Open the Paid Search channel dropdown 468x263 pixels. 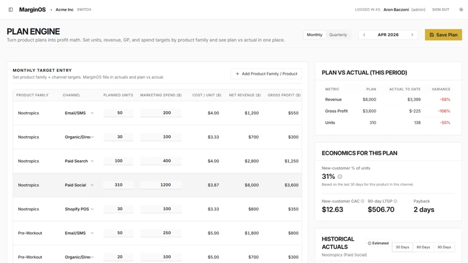point(79,161)
